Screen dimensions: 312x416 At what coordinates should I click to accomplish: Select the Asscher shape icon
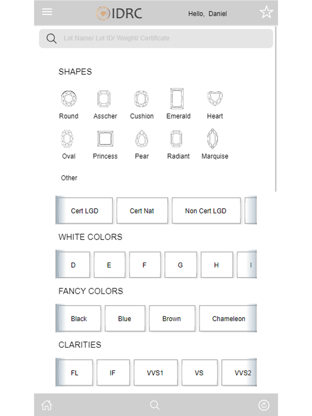105,98
